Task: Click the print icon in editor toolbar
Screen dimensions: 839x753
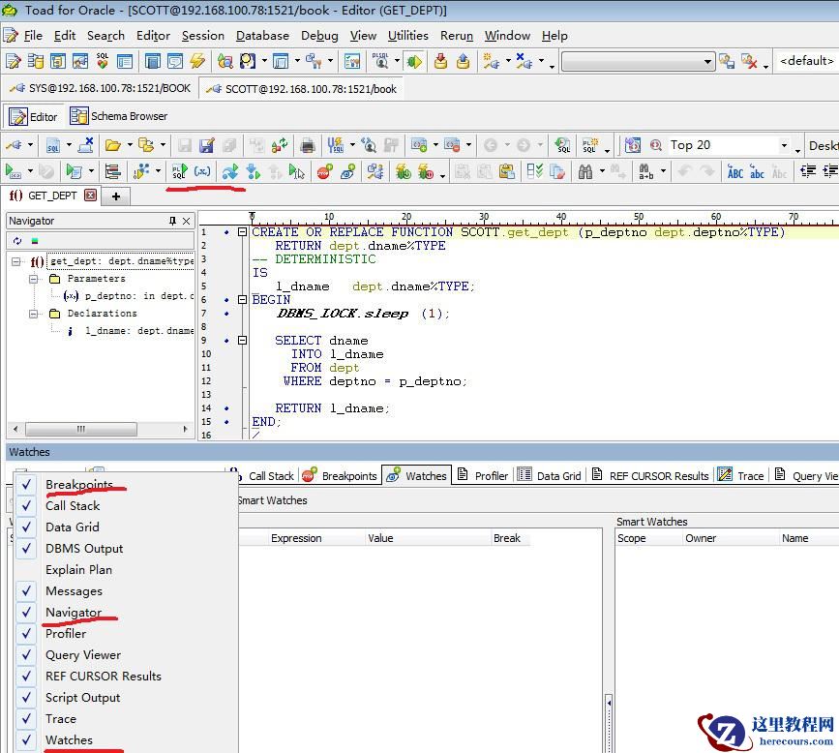Action: point(308,145)
